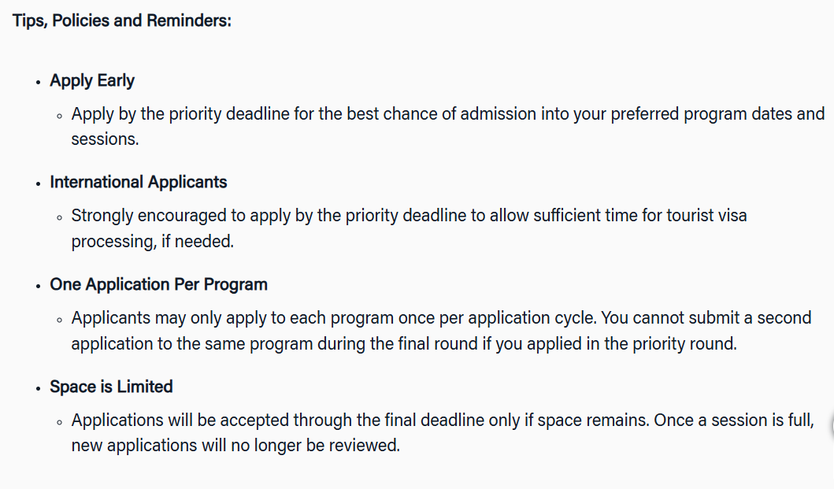
Task: Click hollow bullet before "Applicants may only apply"
Action: [60, 320]
